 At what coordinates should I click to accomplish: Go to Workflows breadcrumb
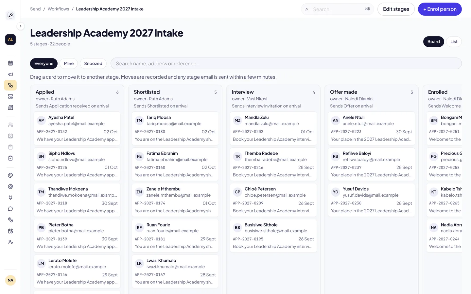coord(58,9)
